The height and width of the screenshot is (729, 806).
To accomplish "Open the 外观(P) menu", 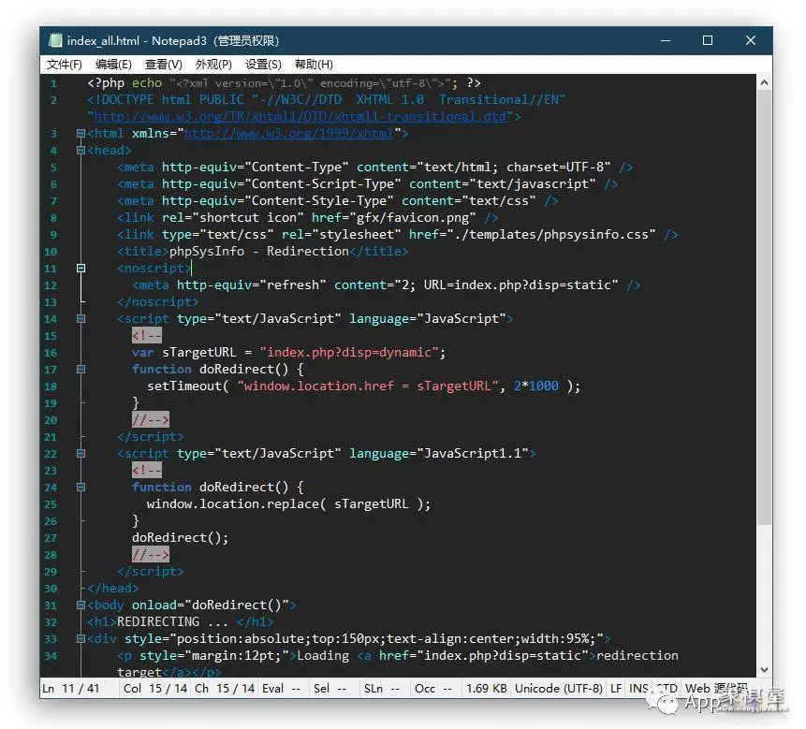I will [213, 65].
